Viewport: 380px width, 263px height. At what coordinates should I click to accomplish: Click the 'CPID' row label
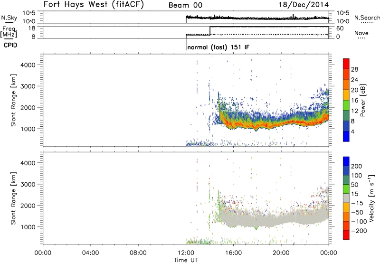(x=10, y=45)
